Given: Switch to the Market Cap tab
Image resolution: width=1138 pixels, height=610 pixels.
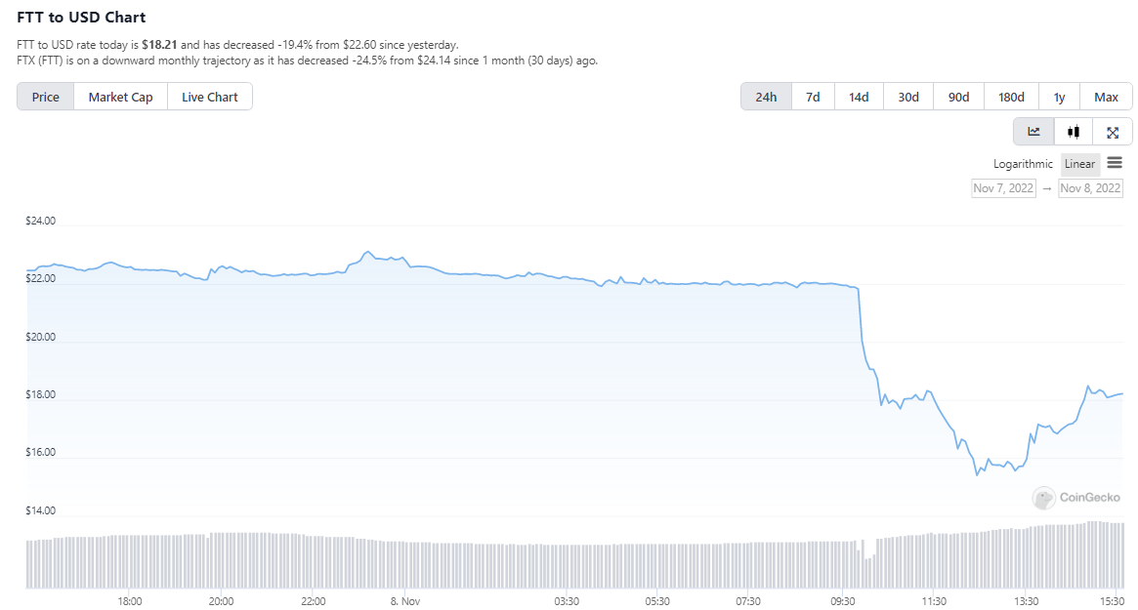Looking at the screenshot, I should (x=120, y=97).
